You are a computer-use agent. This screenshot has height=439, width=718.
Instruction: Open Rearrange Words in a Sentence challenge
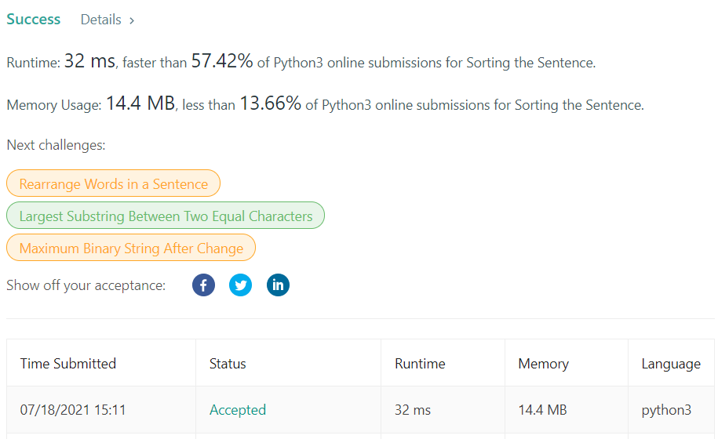click(x=114, y=183)
